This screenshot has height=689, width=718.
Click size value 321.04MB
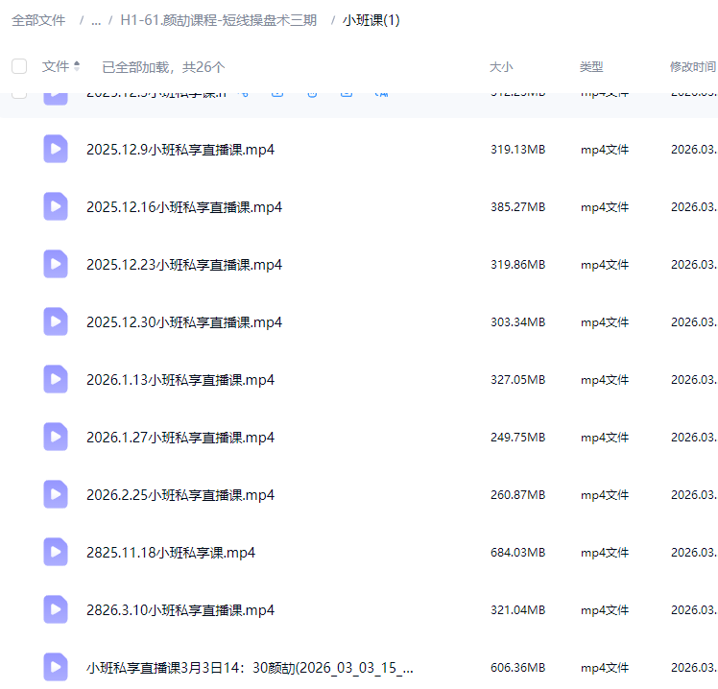[518, 610]
